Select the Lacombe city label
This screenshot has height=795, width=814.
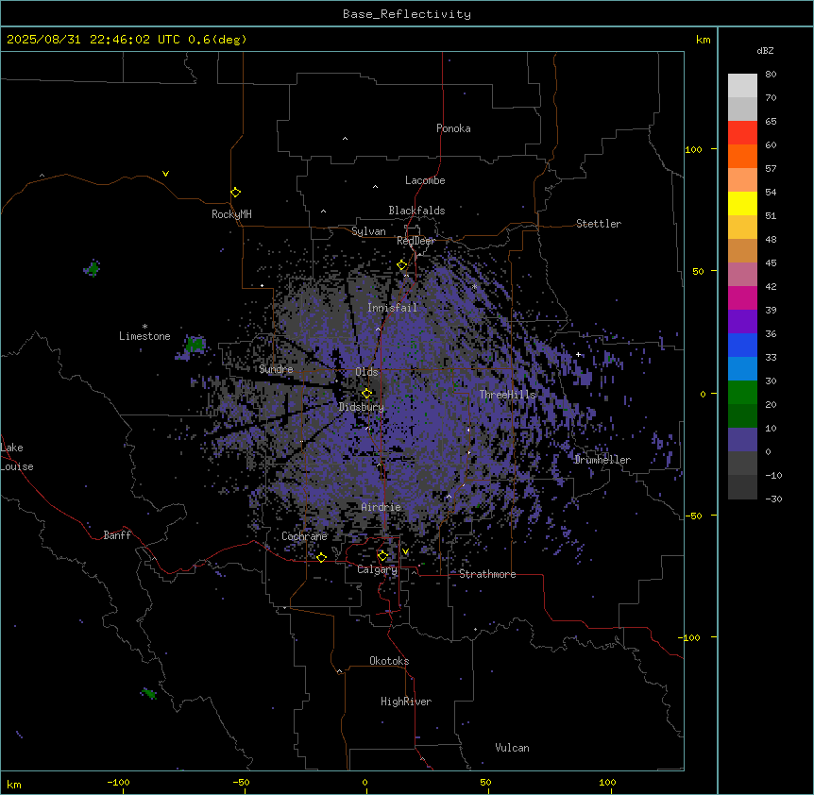pos(425,180)
